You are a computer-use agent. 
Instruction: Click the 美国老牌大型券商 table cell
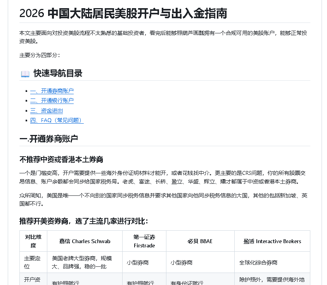pyautogui.click(x=85, y=262)
